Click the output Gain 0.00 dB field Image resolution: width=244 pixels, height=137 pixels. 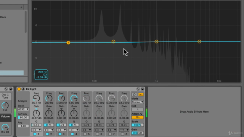(x=138, y=133)
